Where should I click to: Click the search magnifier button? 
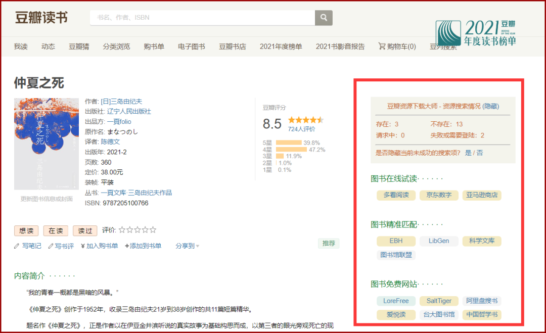(x=324, y=17)
